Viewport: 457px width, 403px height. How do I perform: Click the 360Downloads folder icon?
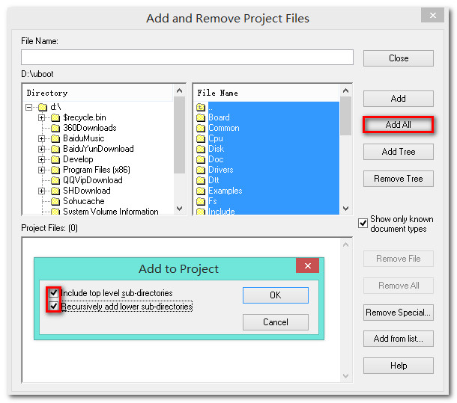coord(55,128)
